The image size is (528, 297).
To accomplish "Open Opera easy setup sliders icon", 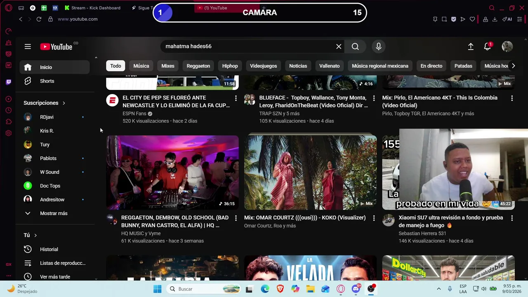I will pyautogui.click(x=520, y=19).
